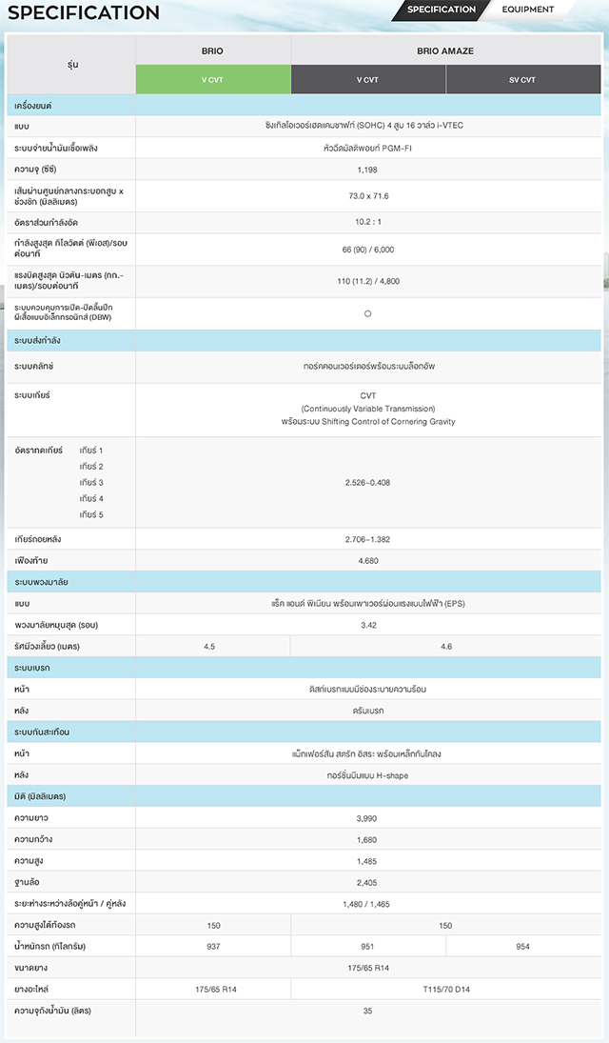Click compression ratio value 10.2 : 1

coord(368,222)
